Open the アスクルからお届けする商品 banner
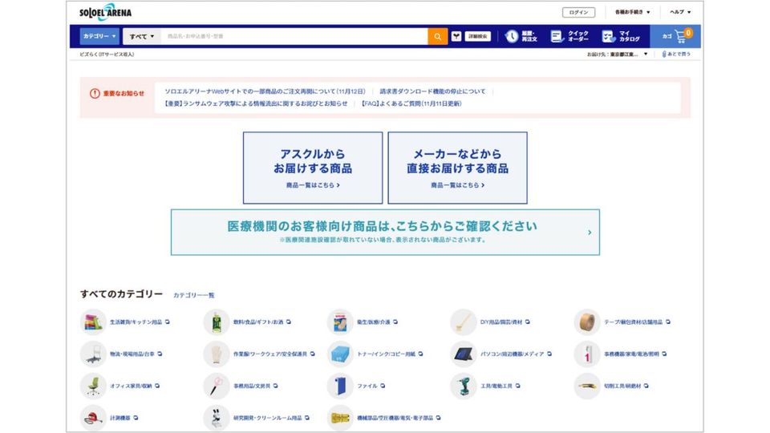This screenshot has width=770, height=433. tap(313, 168)
